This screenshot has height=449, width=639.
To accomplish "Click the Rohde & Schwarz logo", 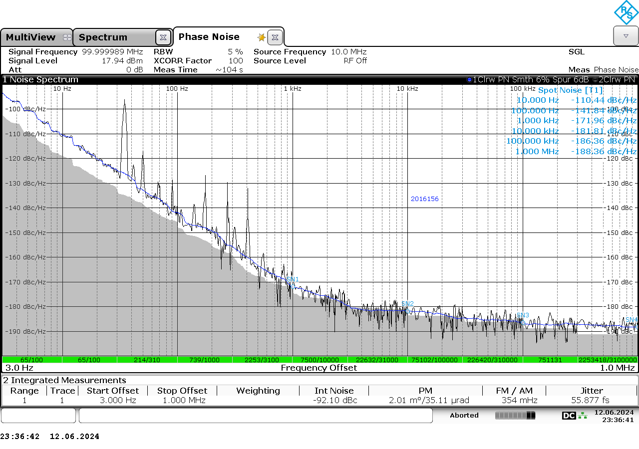I will coord(626,12).
